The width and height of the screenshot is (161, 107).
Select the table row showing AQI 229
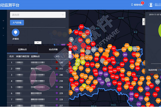point(38,93)
